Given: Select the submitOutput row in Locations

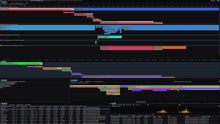Looking at the screenshot, I should [55, 115].
